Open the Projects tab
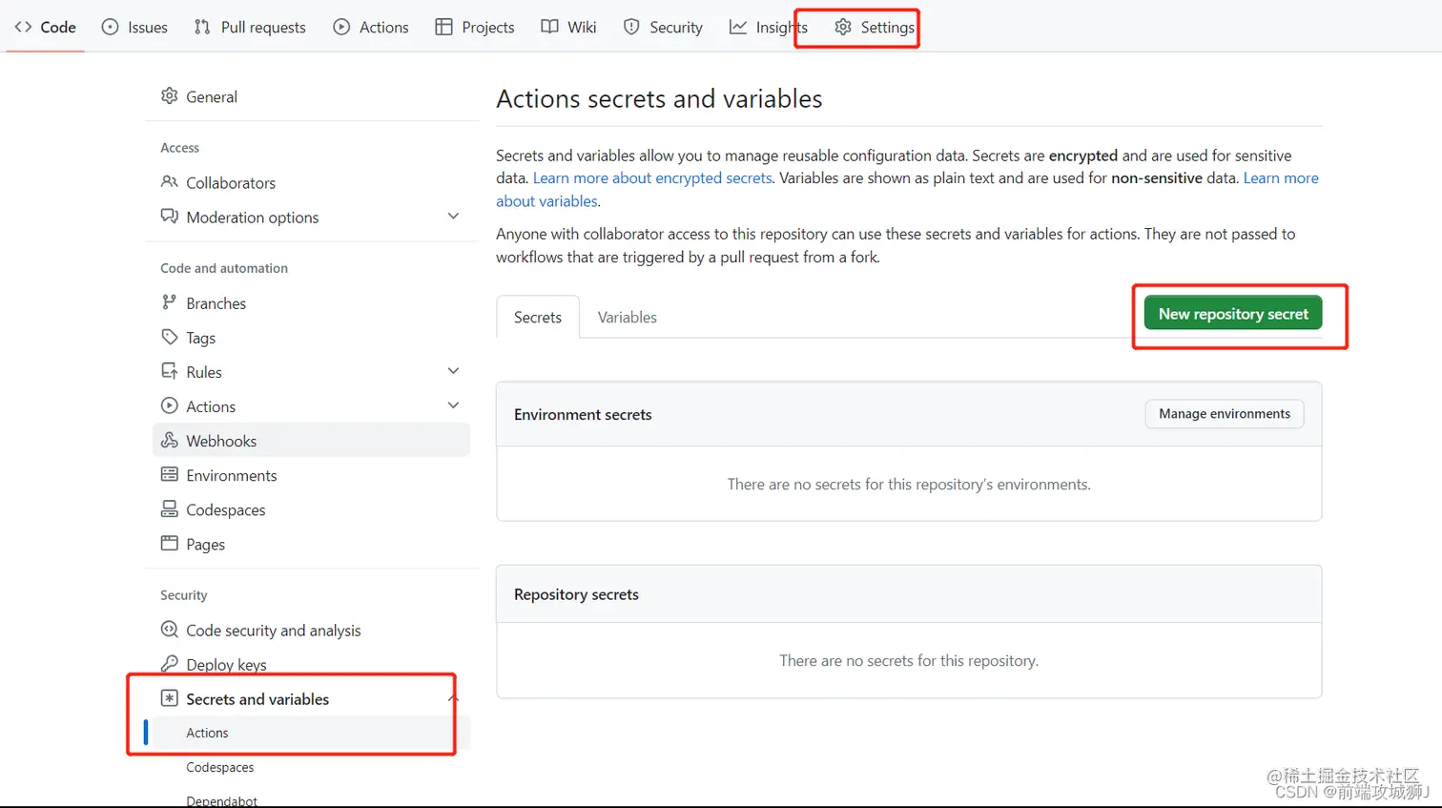1442x808 pixels. pos(475,28)
